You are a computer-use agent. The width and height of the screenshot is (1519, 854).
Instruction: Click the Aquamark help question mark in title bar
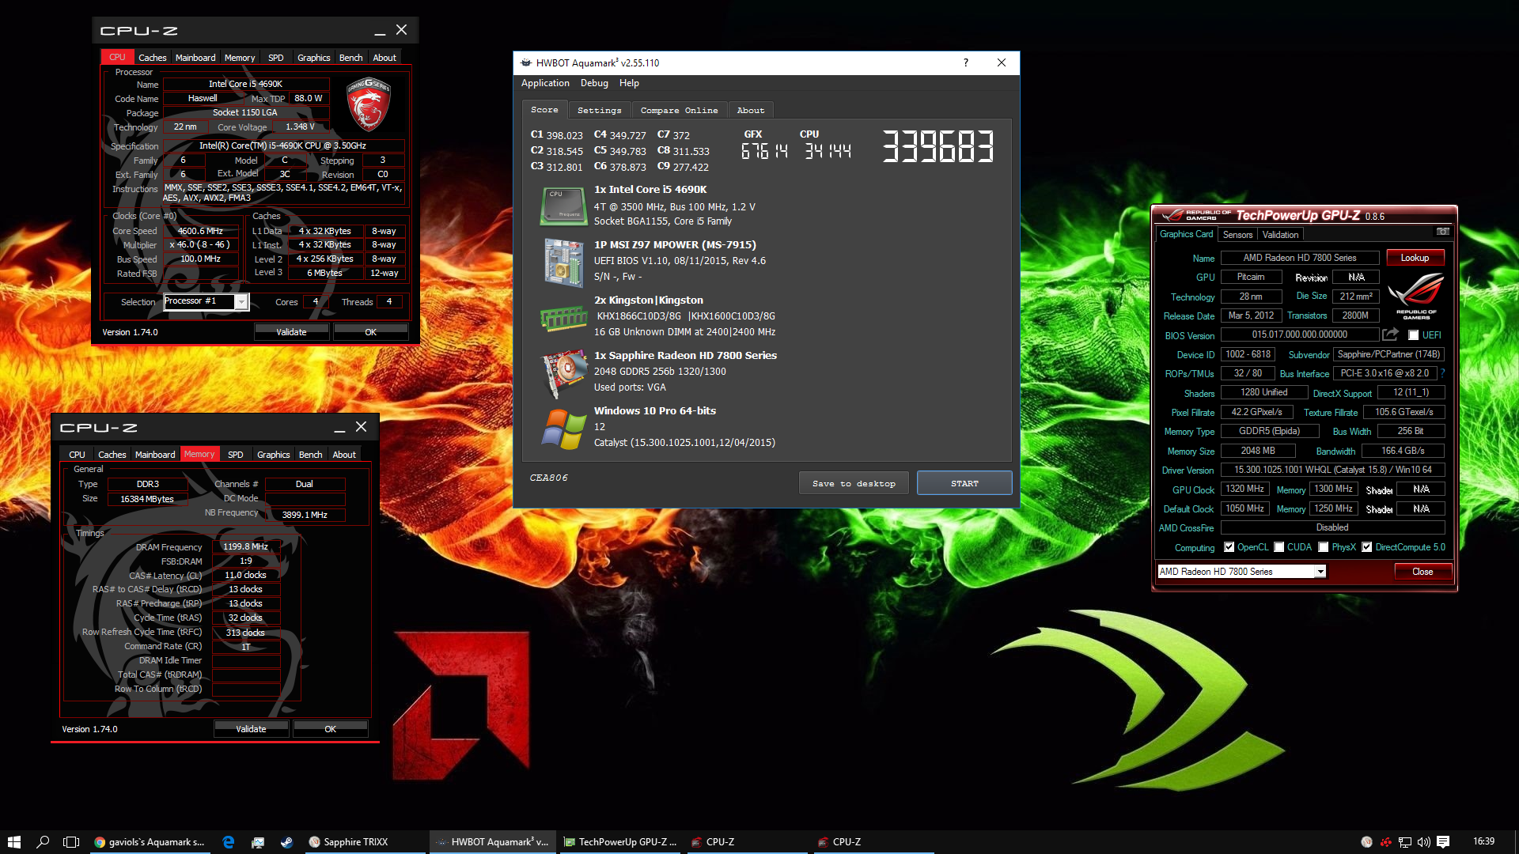(965, 62)
